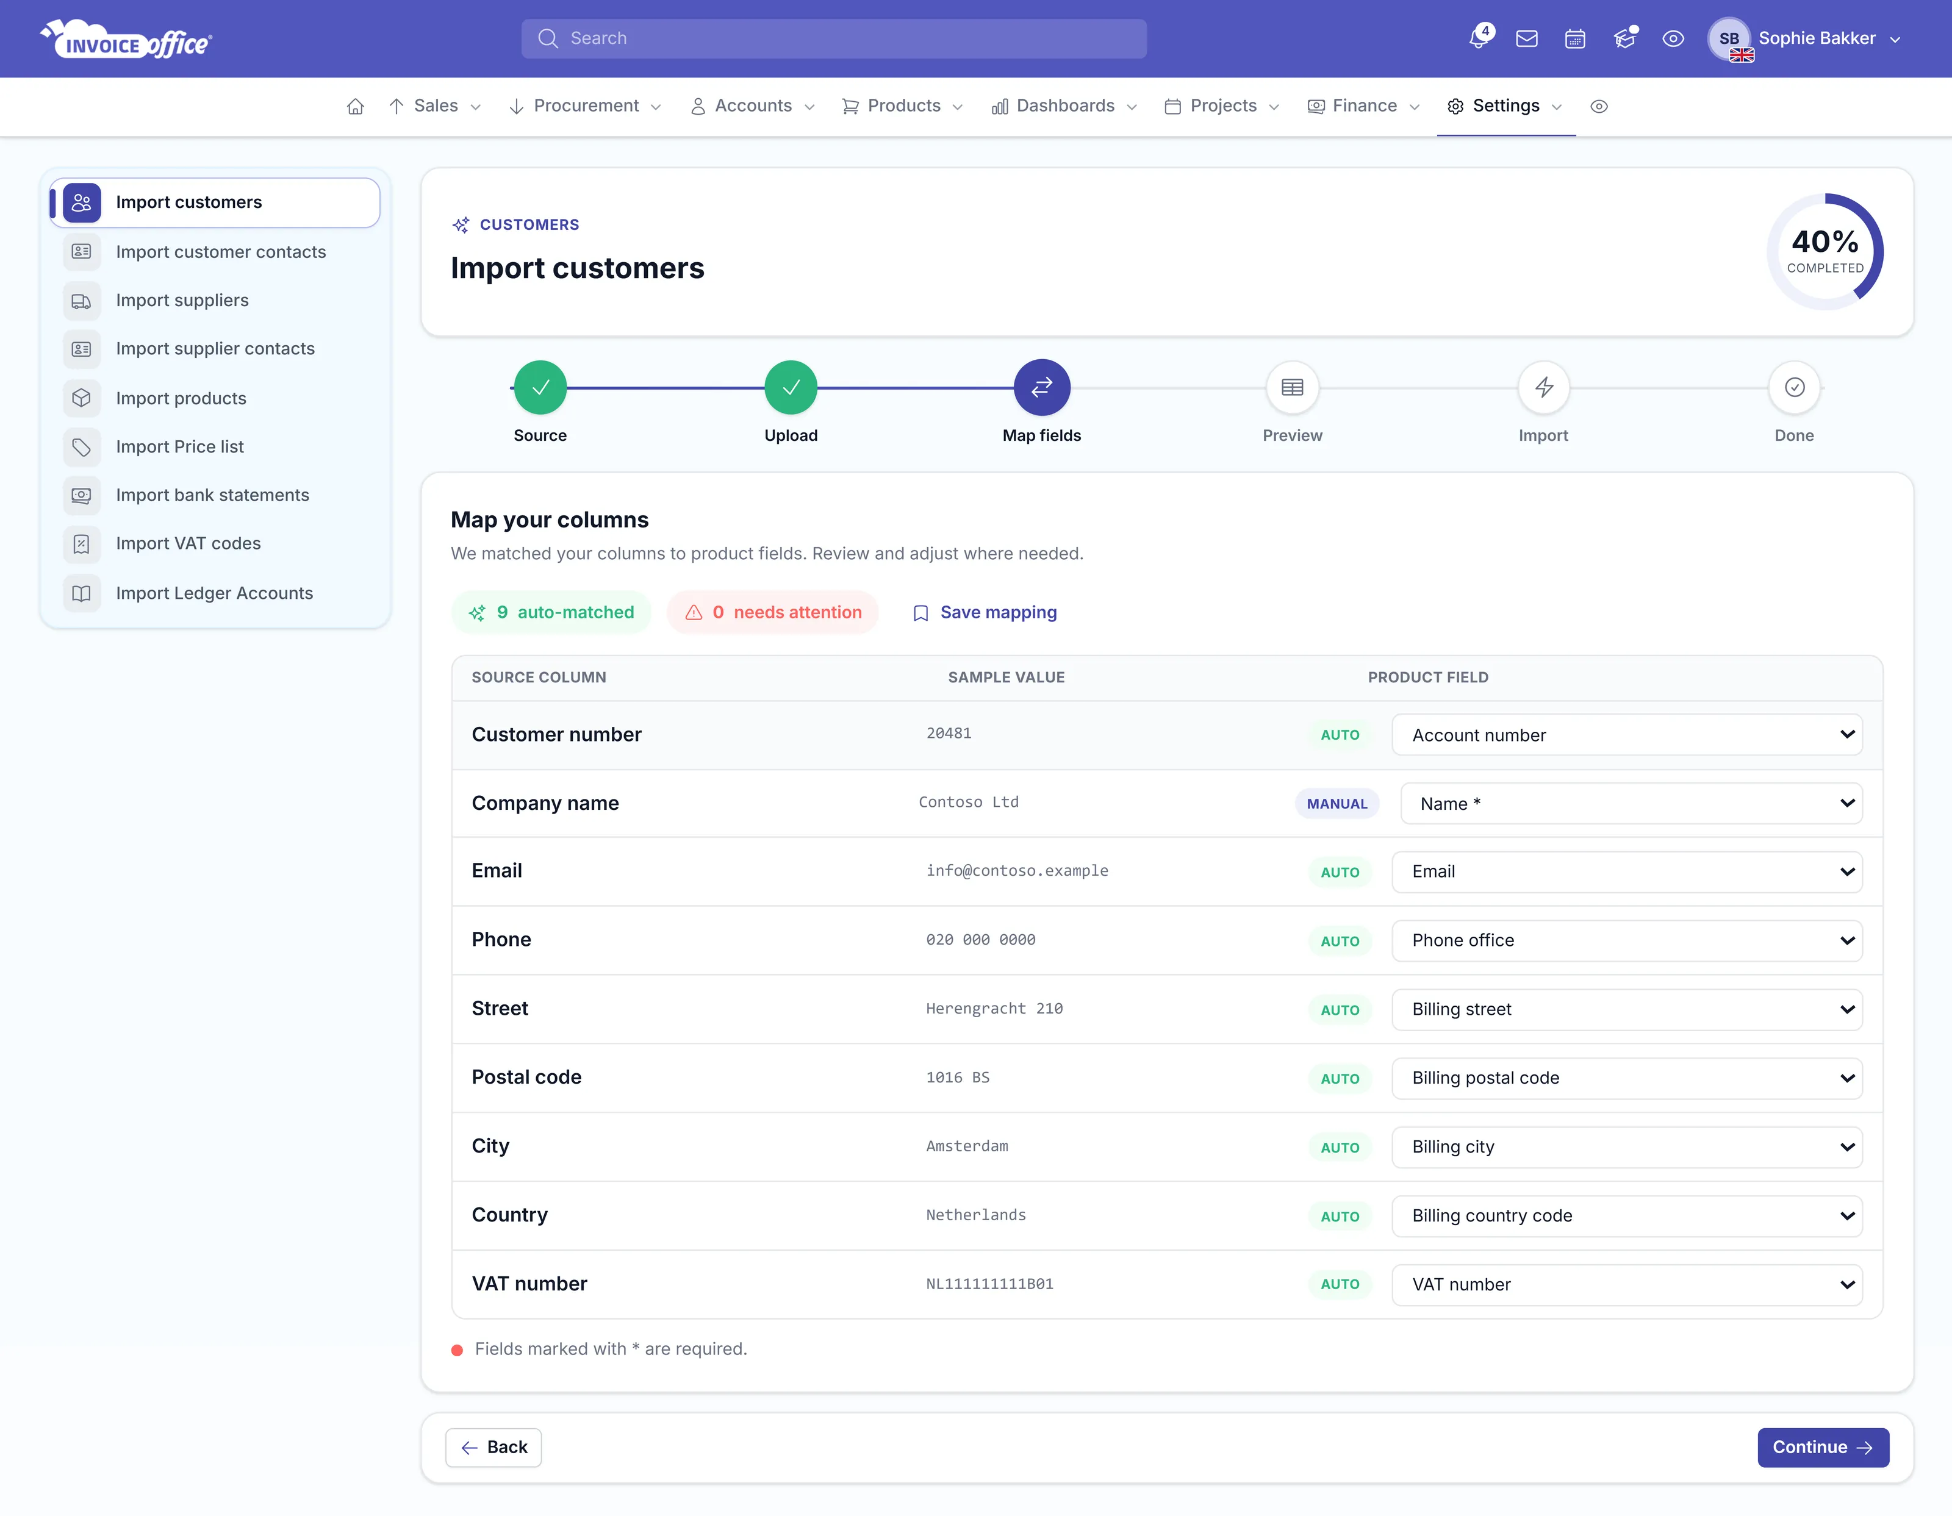
Task: Click the Invoice Office logo
Action: pyautogui.click(x=126, y=39)
